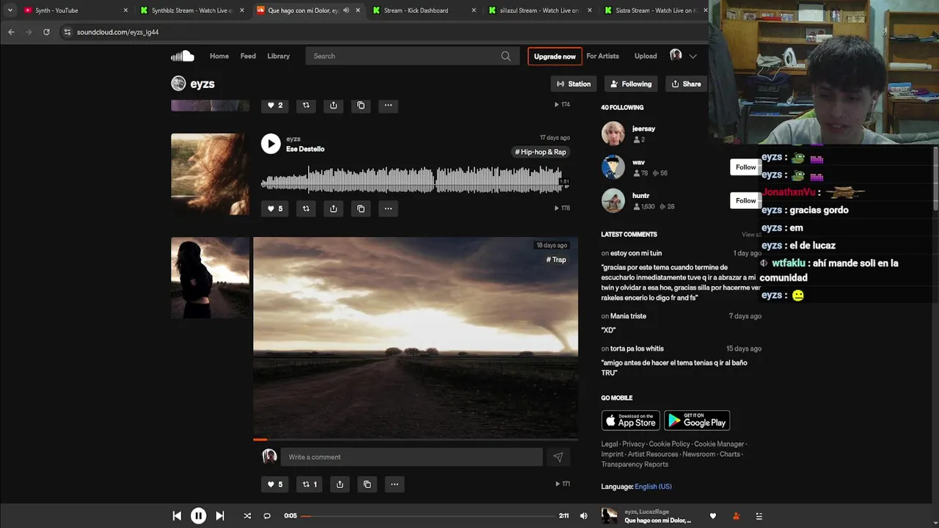Open jeersay's profile
The height and width of the screenshot is (528, 939).
[x=643, y=128]
